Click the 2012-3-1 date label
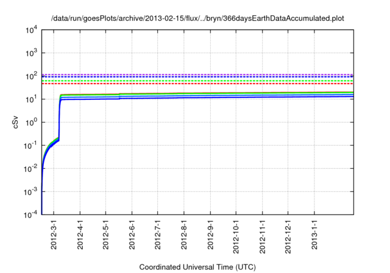390x273 pixels. click(x=54, y=235)
